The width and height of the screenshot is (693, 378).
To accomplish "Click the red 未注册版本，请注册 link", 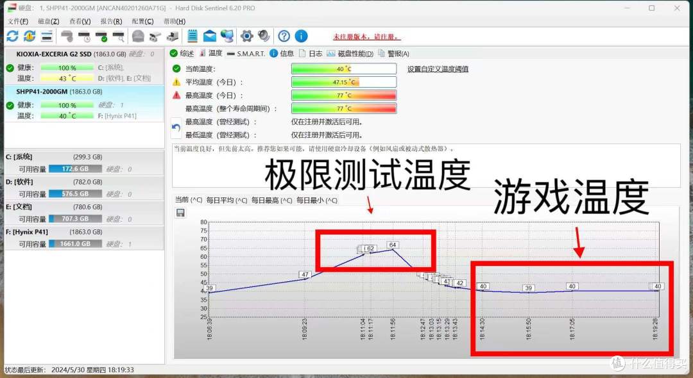I will [x=367, y=37].
